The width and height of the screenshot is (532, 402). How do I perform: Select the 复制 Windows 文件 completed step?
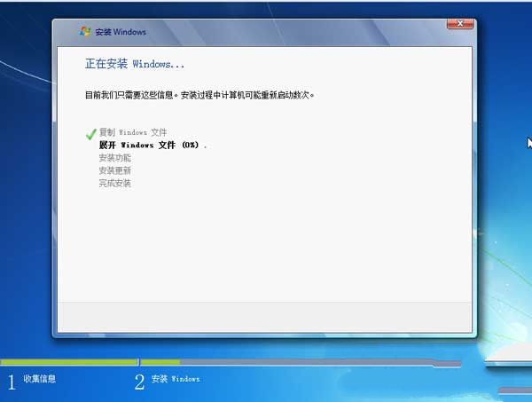click(x=132, y=132)
